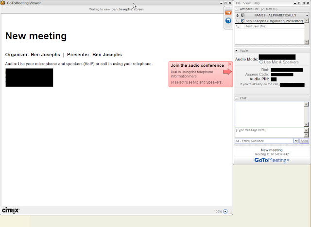
Task: Click the GoToMeeting logo in control panel
Action: [x=272, y=160]
